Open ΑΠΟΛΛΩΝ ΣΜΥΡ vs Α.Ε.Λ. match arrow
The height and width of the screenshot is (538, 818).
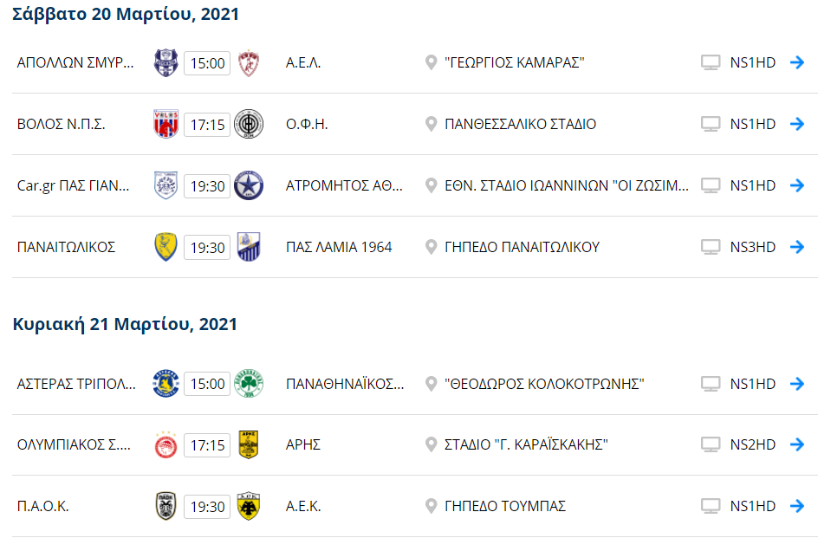pyautogui.click(x=797, y=62)
